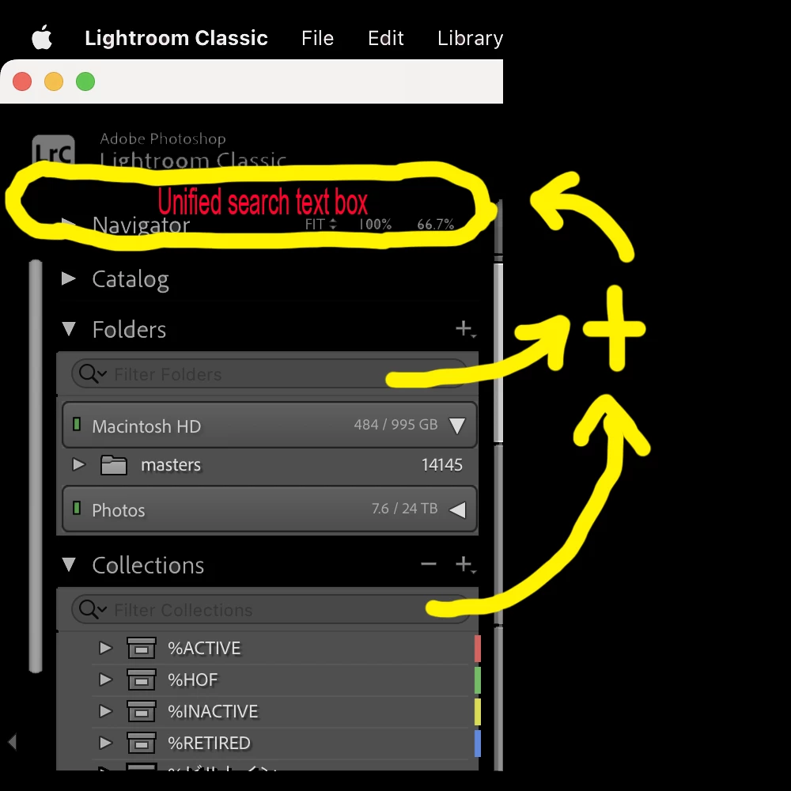
Task: Click Photos volume green status indicator
Action: 77,508
